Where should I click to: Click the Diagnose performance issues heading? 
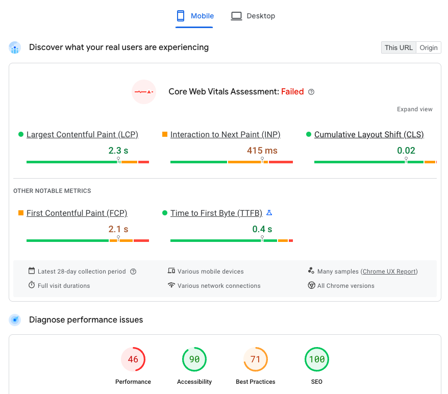pos(86,319)
